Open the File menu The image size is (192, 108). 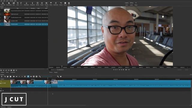(x=1, y=1)
